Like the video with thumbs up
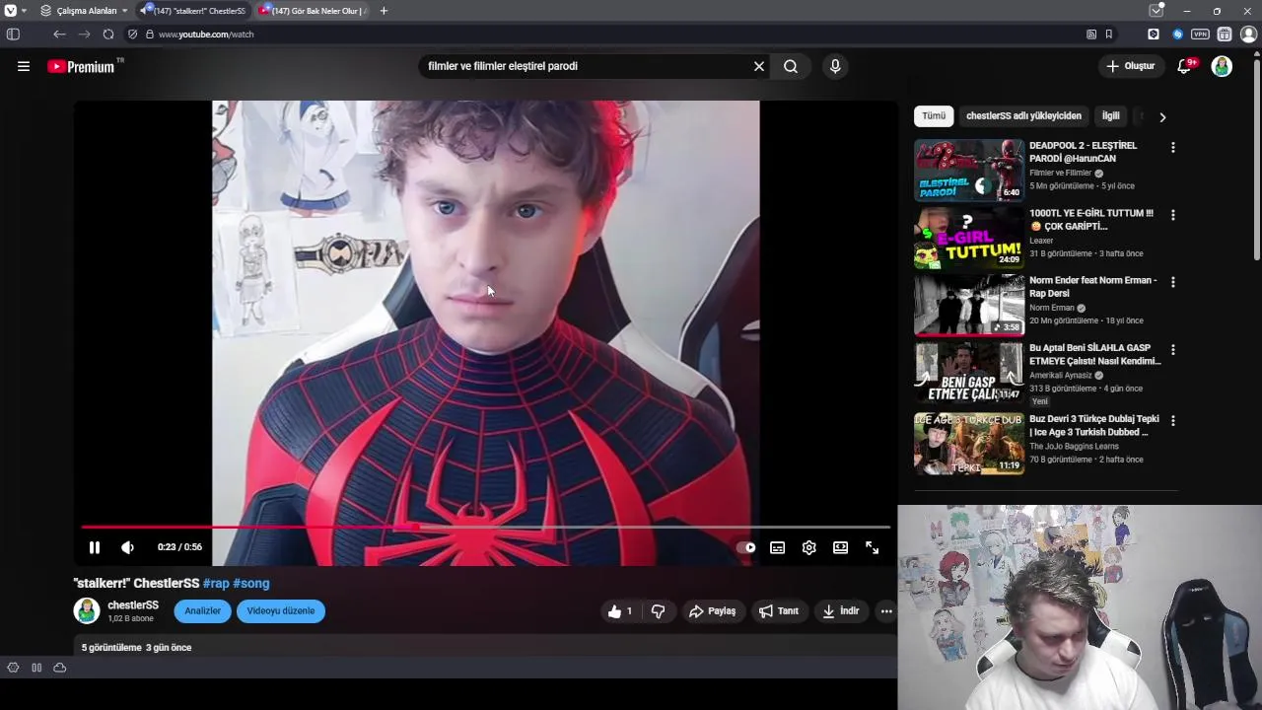 [620, 611]
